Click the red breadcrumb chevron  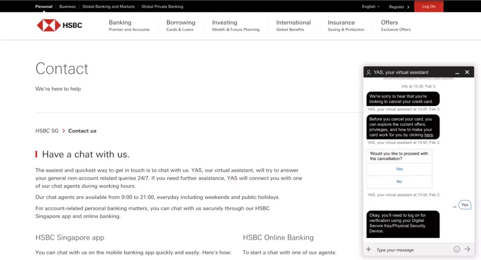point(64,131)
